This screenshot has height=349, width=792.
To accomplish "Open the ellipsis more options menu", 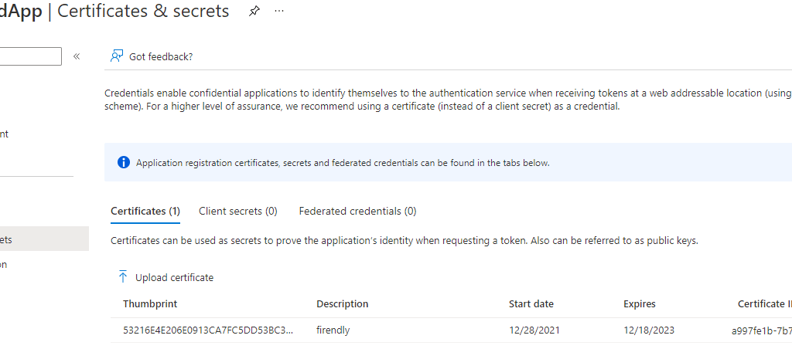I will click(279, 12).
